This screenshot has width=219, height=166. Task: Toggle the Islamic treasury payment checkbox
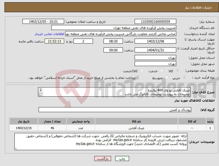[x=139, y=77]
